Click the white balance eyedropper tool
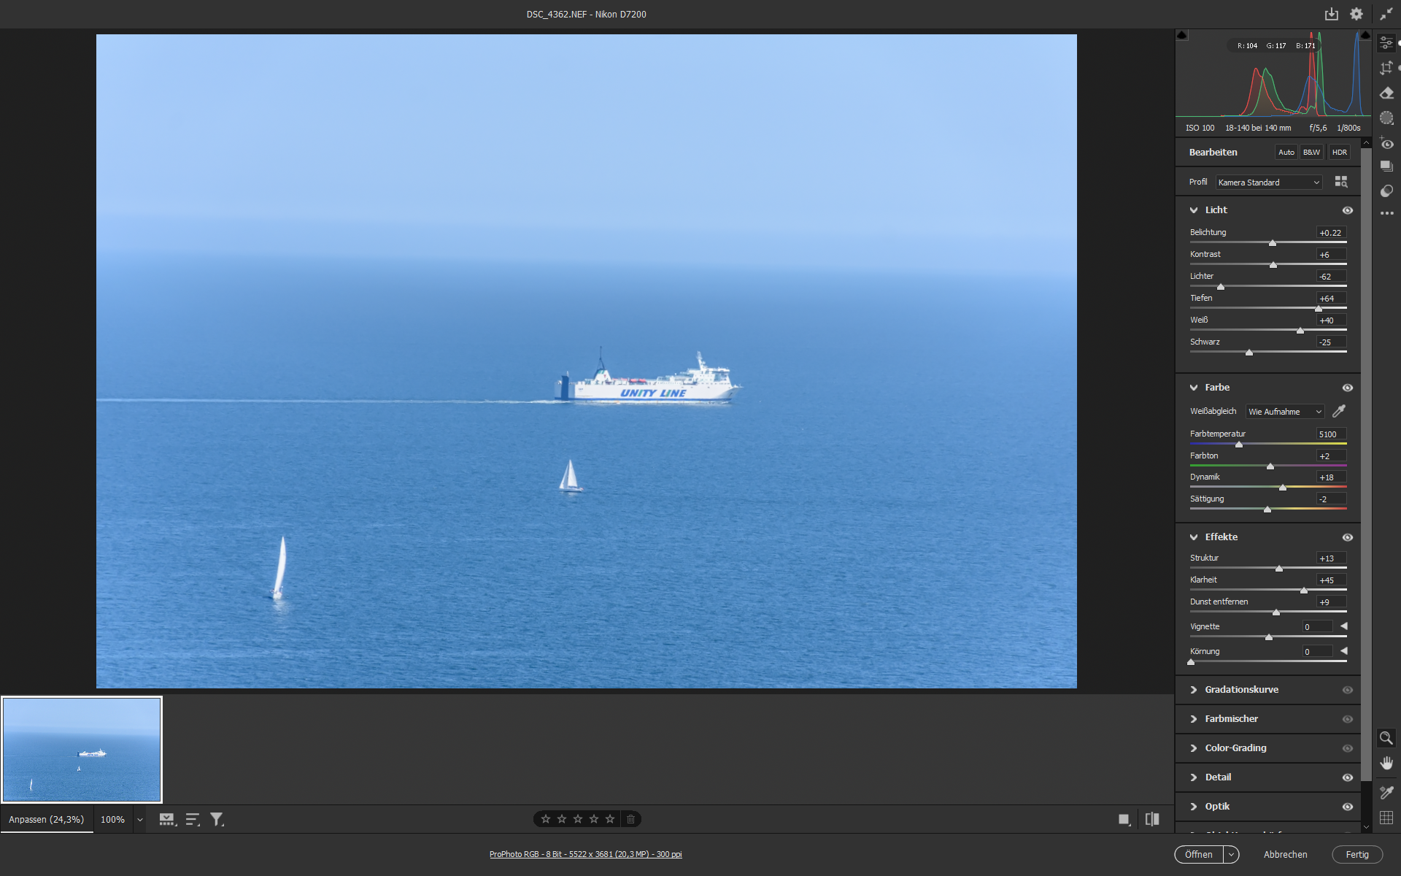Image resolution: width=1401 pixels, height=876 pixels. [1339, 412]
